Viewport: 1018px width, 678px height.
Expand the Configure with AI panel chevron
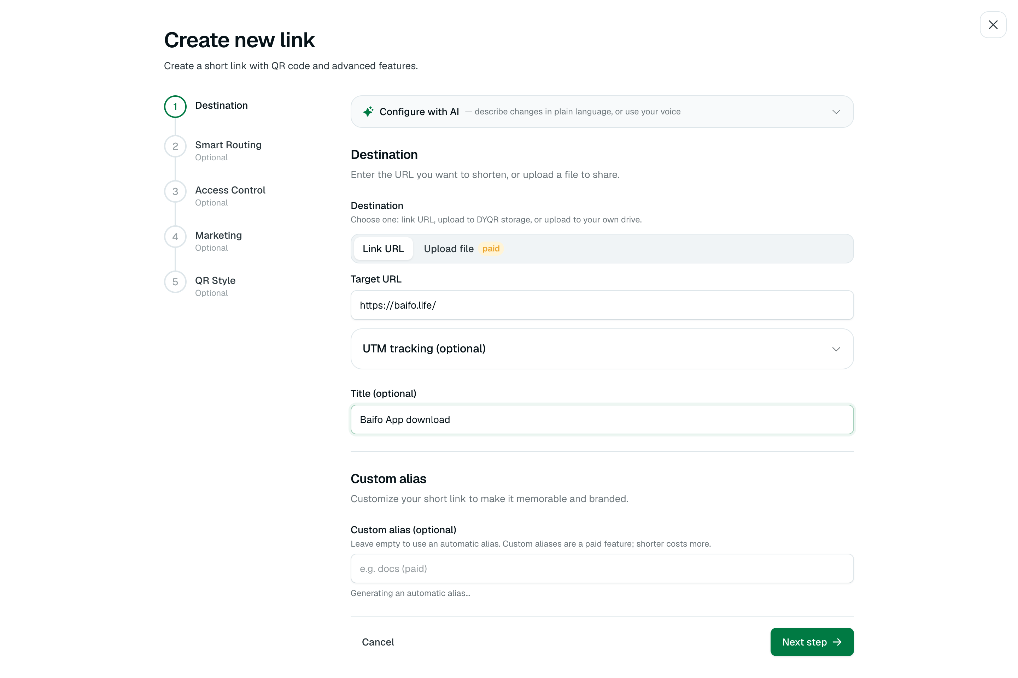[836, 112]
